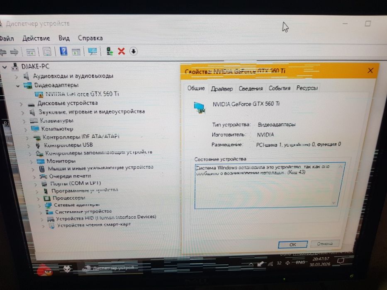The width and height of the screenshot is (387, 290).
Task: Select Контроллеры запоминающих устройств row
Action: 99,153
